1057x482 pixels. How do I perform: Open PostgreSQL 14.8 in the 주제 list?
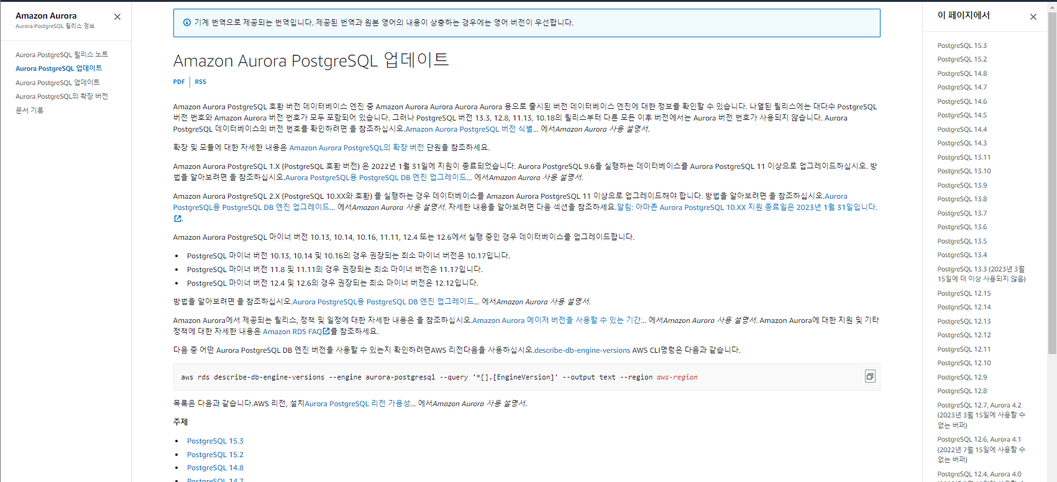click(x=215, y=468)
